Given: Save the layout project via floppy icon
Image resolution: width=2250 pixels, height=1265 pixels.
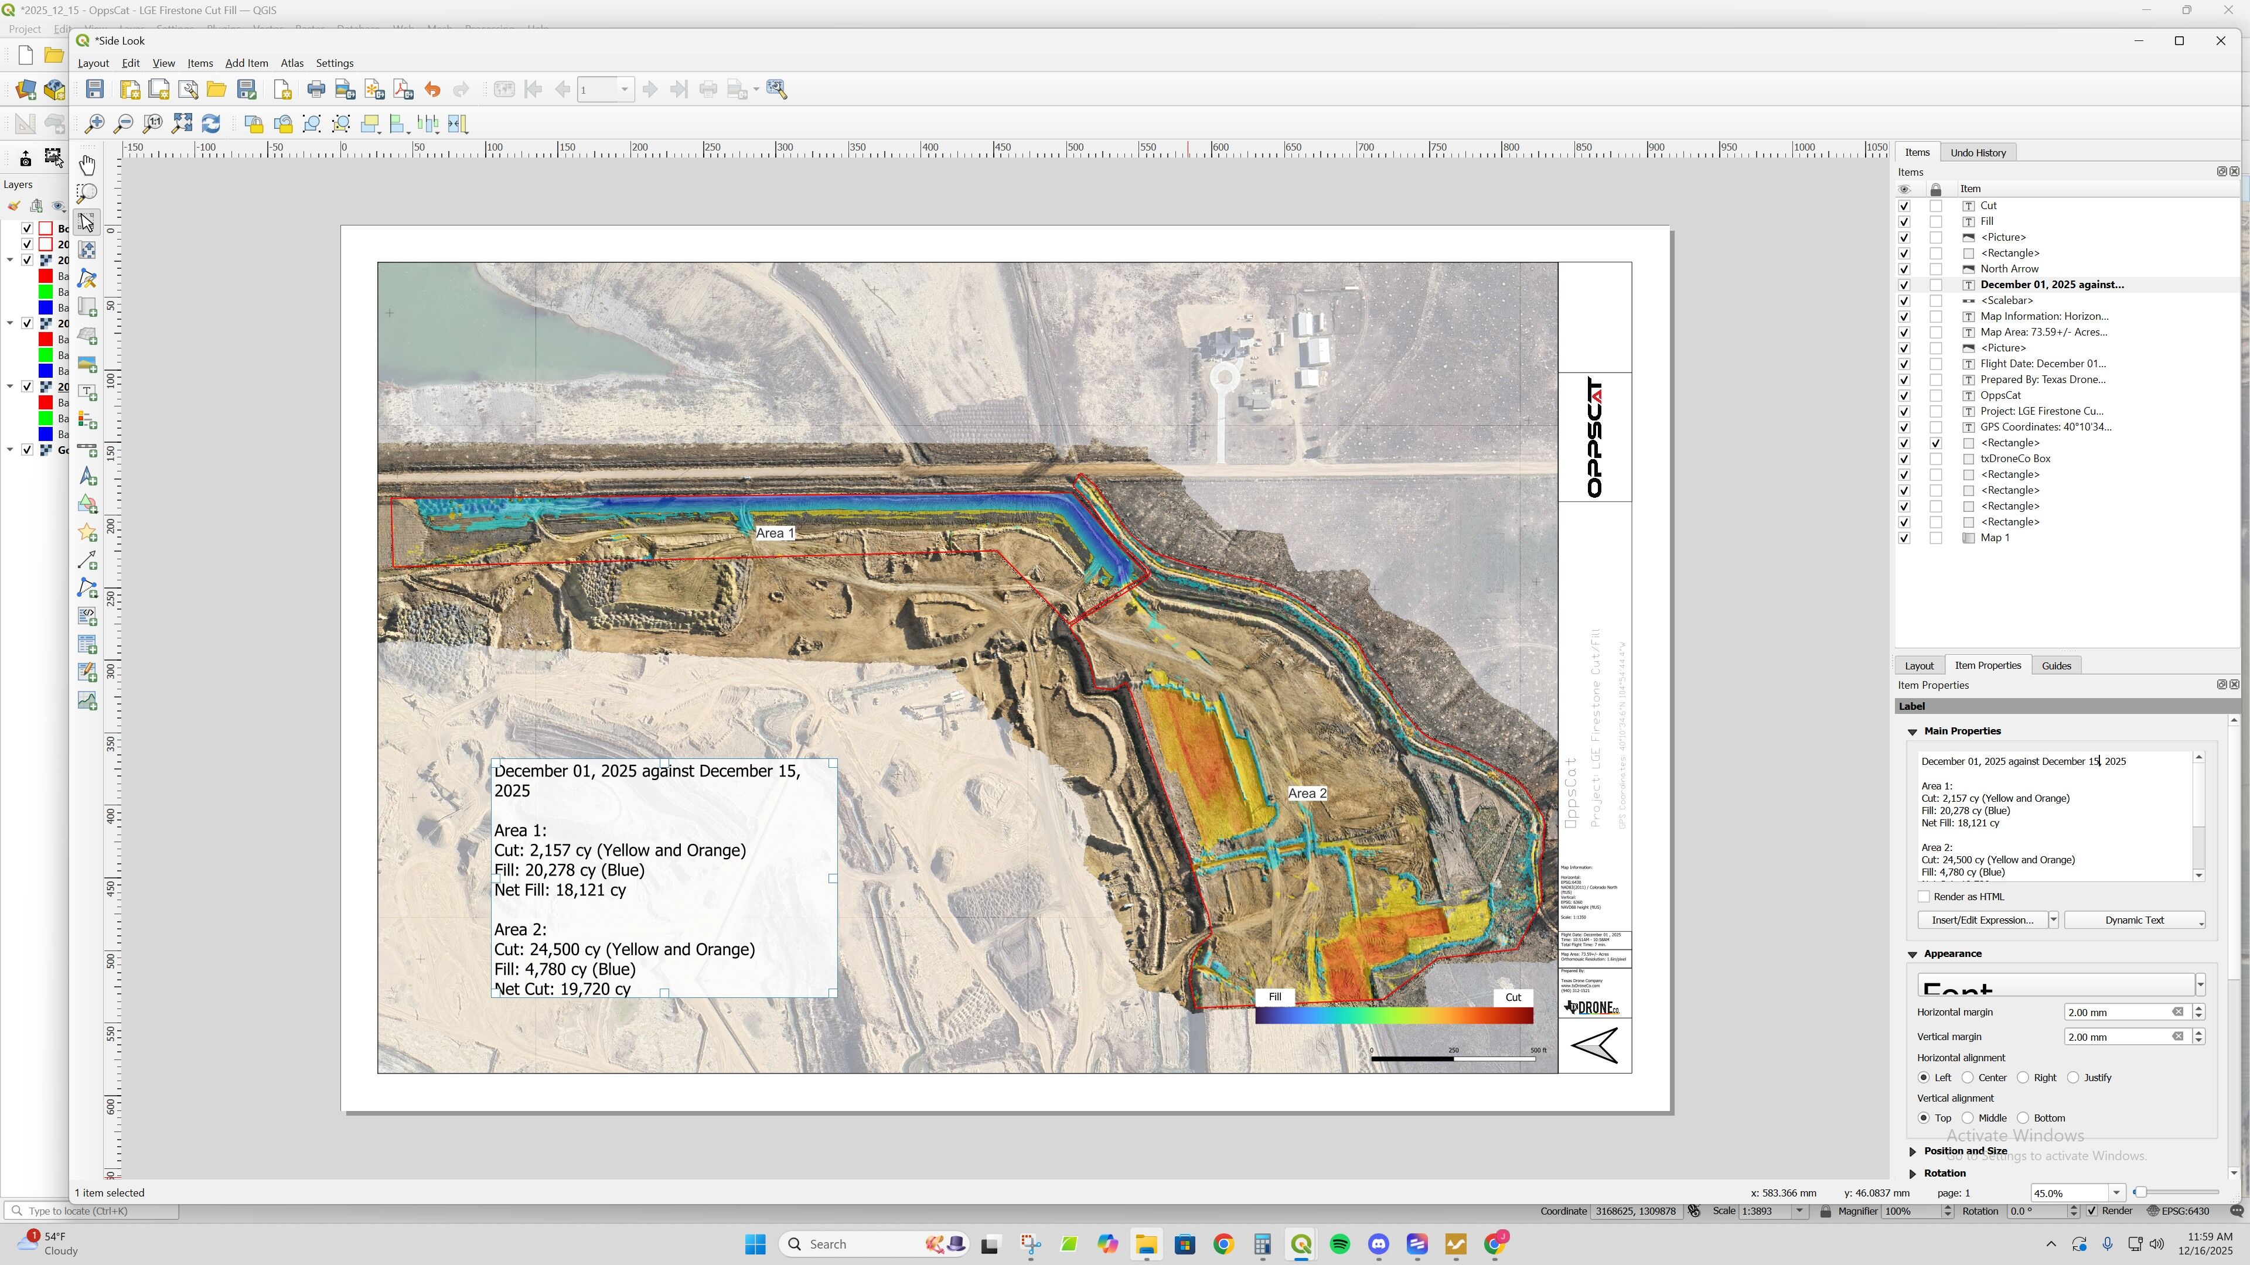Looking at the screenshot, I should tap(95, 89).
